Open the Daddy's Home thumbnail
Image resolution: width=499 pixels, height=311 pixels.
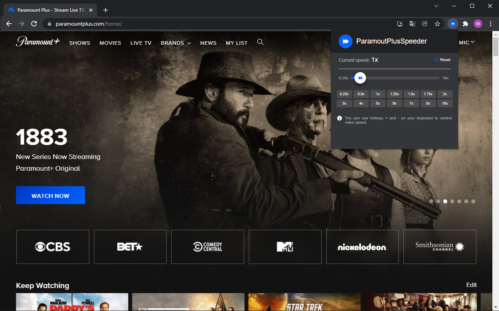(x=72, y=302)
